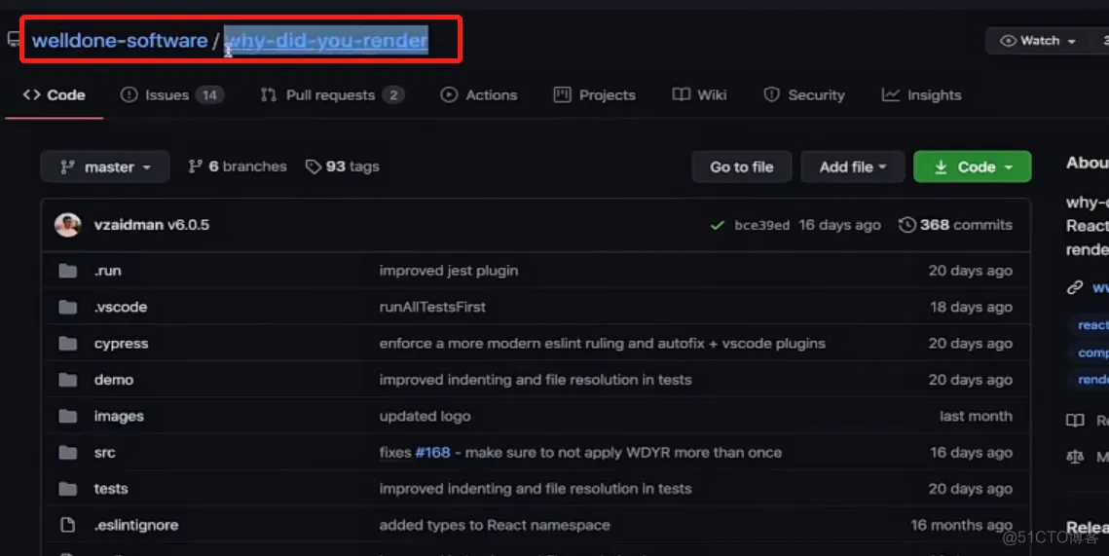The width and height of the screenshot is (1109, 556).
Task: Open the why-did-you-render repository link
Action: (326, 40)
